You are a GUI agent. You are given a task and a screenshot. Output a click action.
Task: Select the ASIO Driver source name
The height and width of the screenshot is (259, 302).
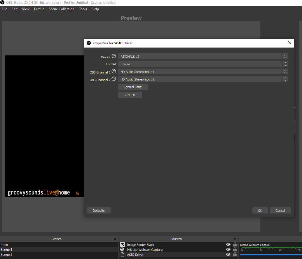coord(135,255)
